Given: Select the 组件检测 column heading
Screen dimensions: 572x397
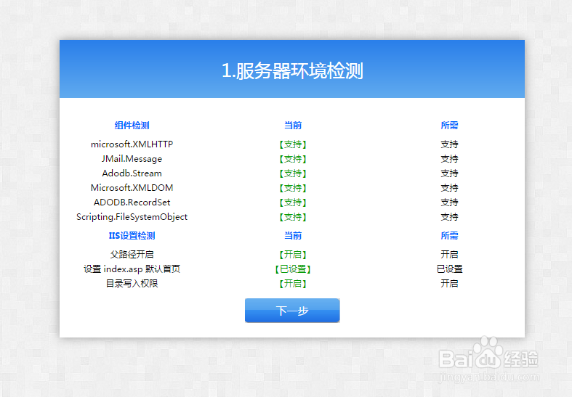Looking at the screenshot, I should click(132, 126).
